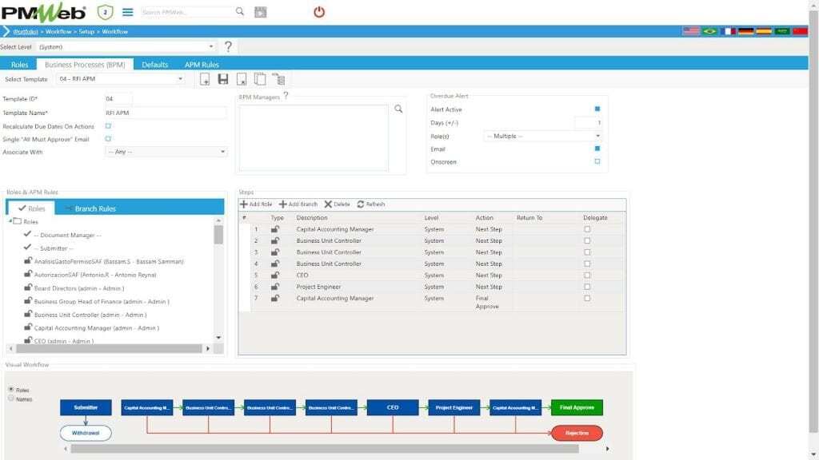Viewport: 819px width, 460px height.
Task: Click the shield notification badge icon
Action: [x=105, y=12]
